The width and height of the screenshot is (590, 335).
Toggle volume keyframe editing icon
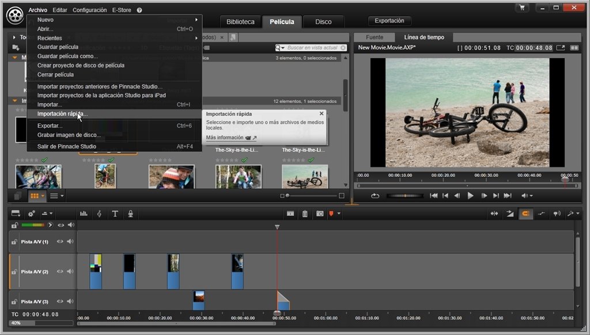tap(541, 214)
